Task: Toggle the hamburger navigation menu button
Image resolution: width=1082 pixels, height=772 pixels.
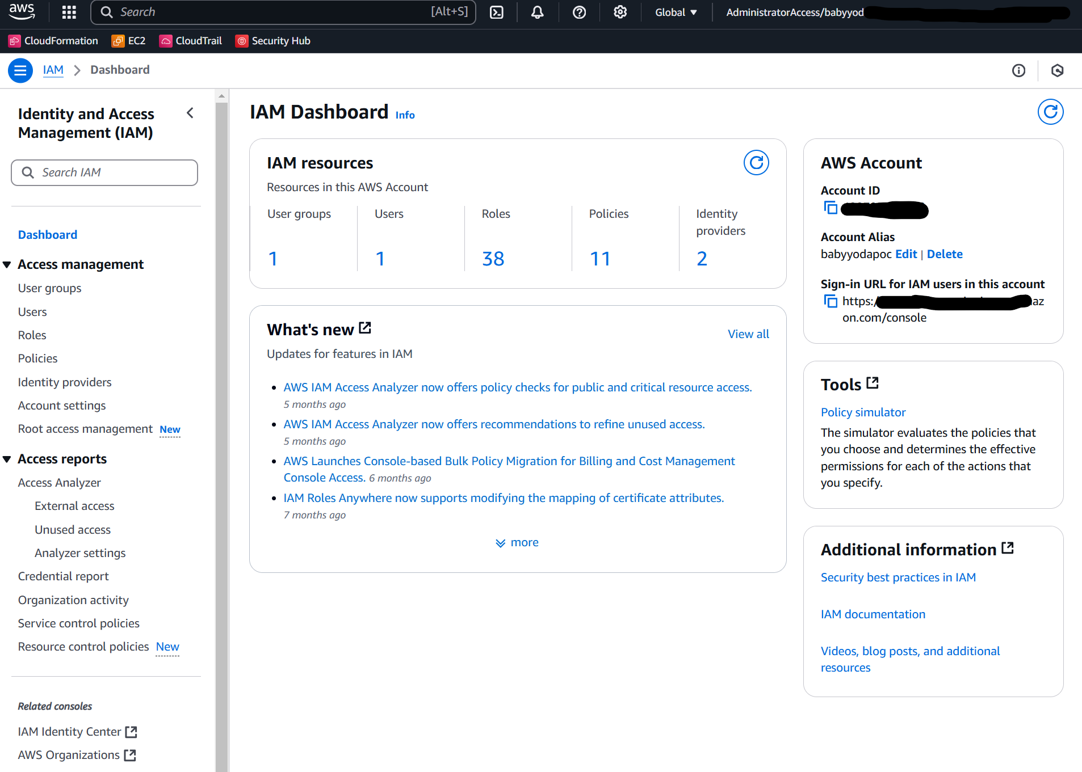Action: pos(20,70)
